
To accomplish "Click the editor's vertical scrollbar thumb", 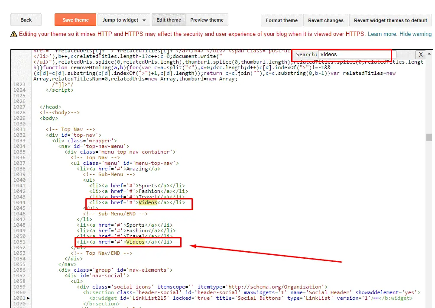I will (x=429, y=138).
